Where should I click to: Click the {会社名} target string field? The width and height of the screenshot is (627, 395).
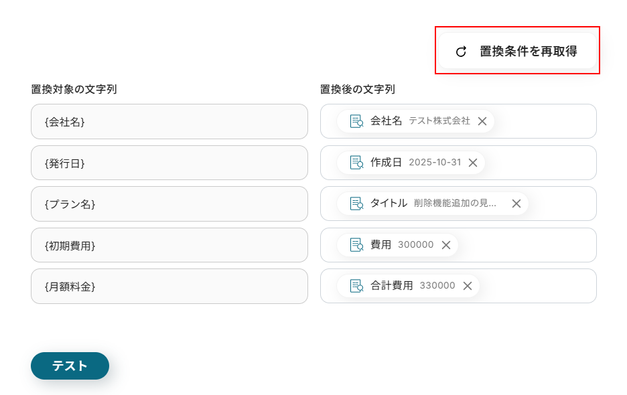click(169, 122)
